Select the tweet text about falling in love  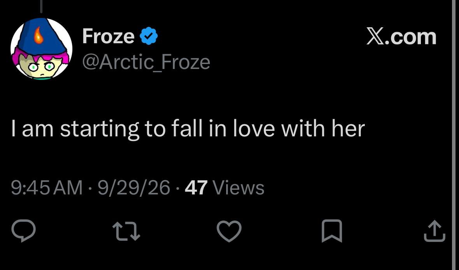(188, 129)
